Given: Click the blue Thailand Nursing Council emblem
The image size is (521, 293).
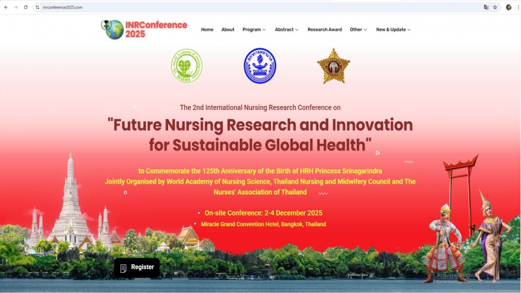Looking at the screenshot, I should click(x=260, y=66).
